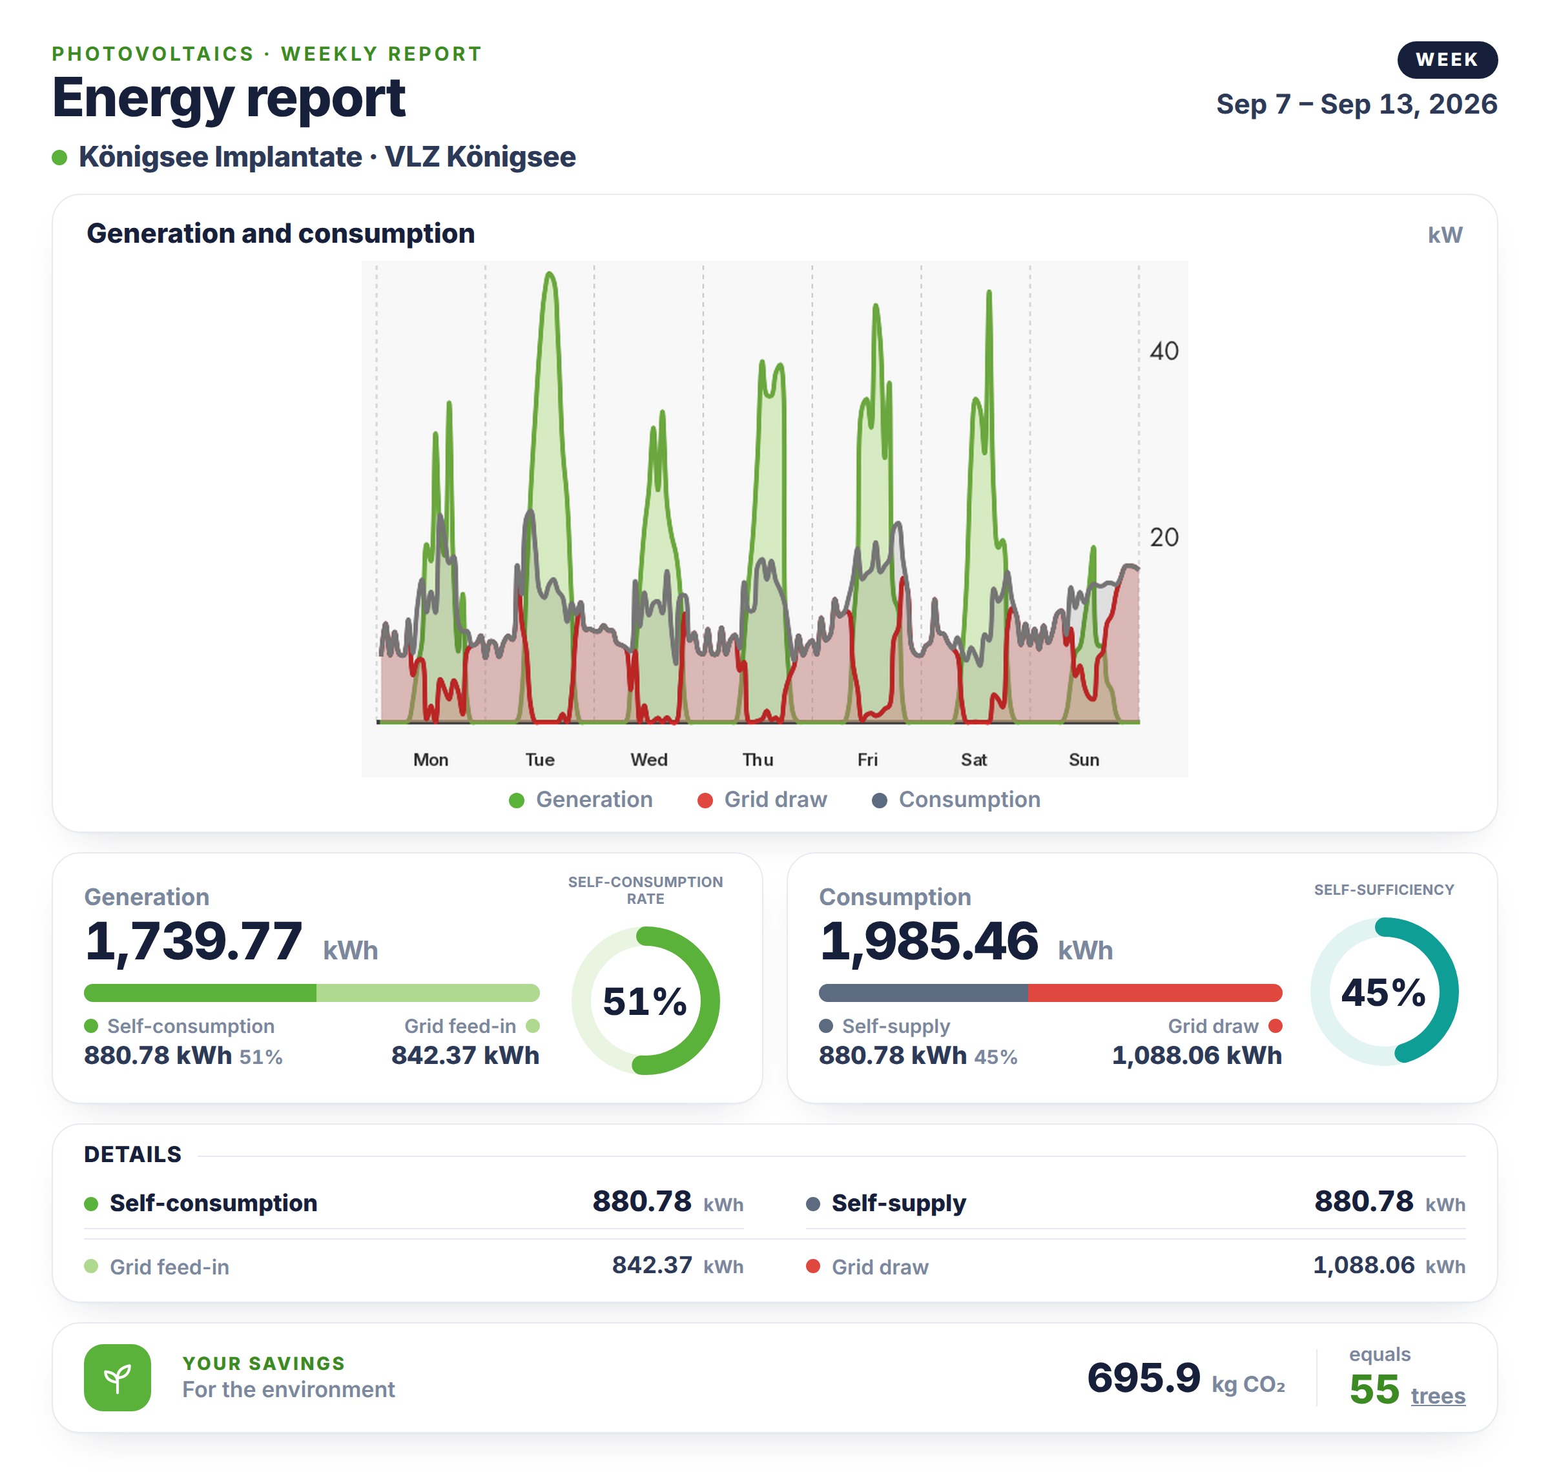Click the WEEK period badge

point(1447,59)
